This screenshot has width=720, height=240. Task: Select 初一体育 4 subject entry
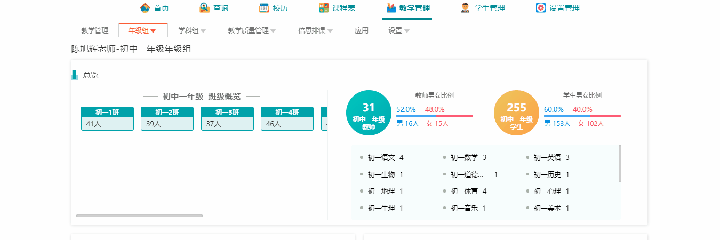pos(465,191)
